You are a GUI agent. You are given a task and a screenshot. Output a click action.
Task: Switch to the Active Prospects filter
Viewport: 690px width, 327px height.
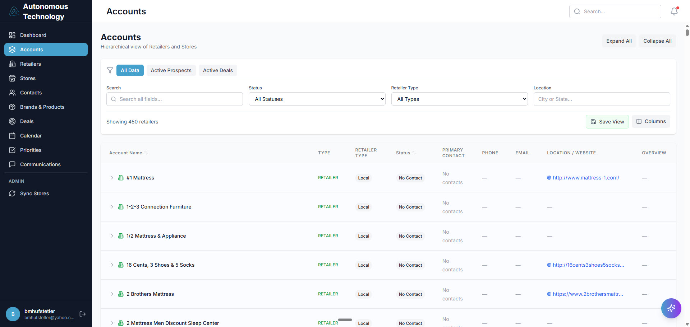171,70
